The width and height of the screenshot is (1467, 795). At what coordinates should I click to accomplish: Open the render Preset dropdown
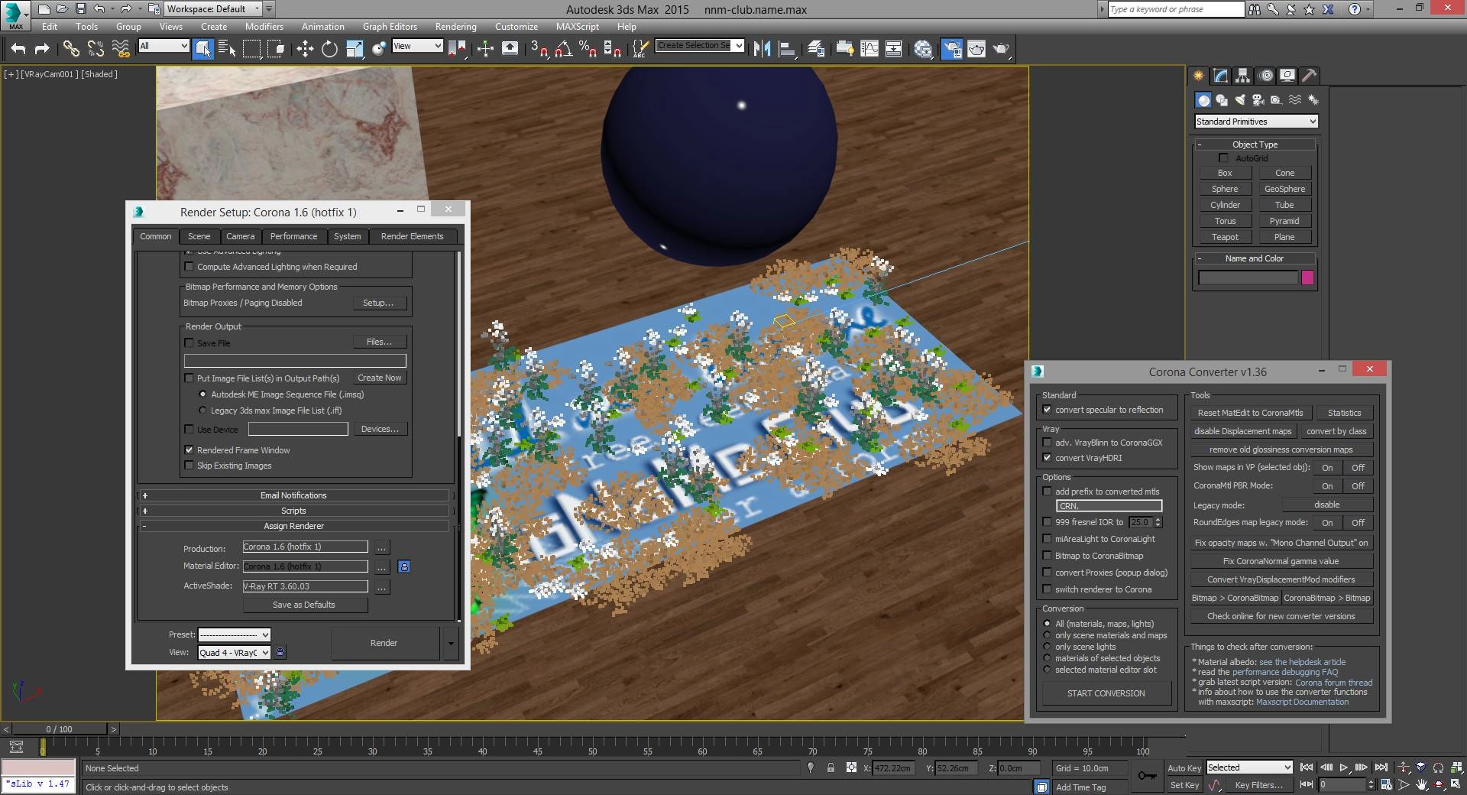234,634
